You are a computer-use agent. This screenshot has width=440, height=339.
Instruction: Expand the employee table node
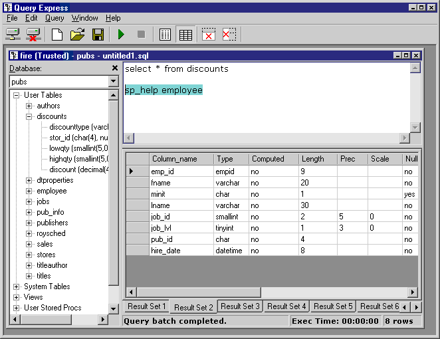(x=29, y=191)
